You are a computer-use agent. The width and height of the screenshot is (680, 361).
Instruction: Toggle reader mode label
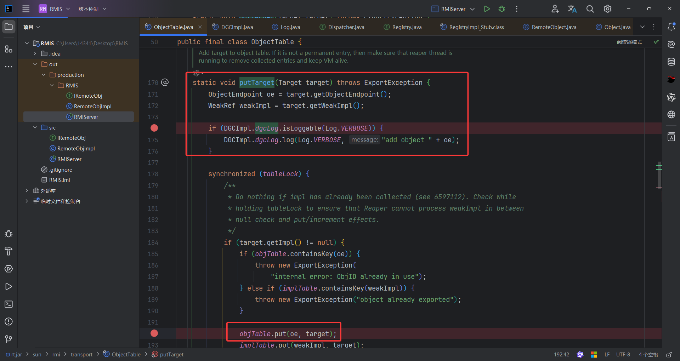coord(629,42)
